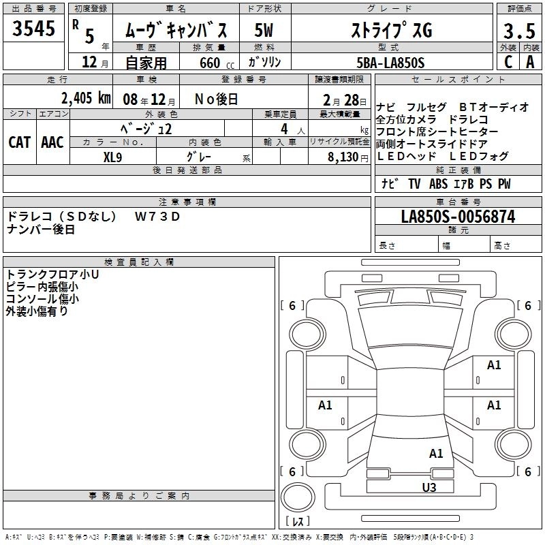Click the U3 mark on the rear bumper
545x545 pixels.
click(x=429, y=487)
